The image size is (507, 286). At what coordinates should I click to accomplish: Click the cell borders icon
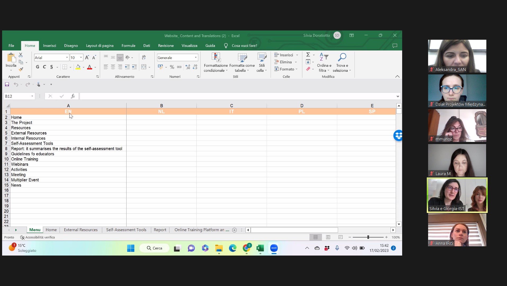pos(65,67)
